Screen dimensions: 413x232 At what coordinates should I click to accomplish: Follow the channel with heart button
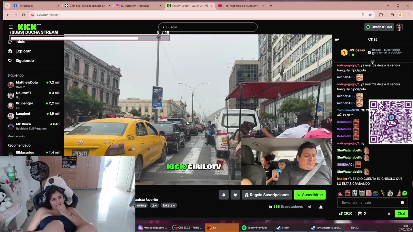pyautogui.click(x=235, y=195)
